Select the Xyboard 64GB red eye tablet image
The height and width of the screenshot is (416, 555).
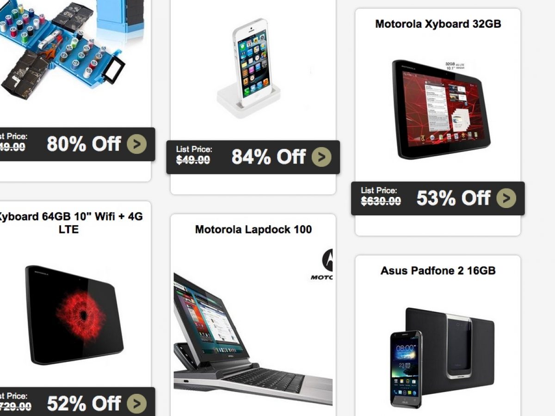point(74,315)
